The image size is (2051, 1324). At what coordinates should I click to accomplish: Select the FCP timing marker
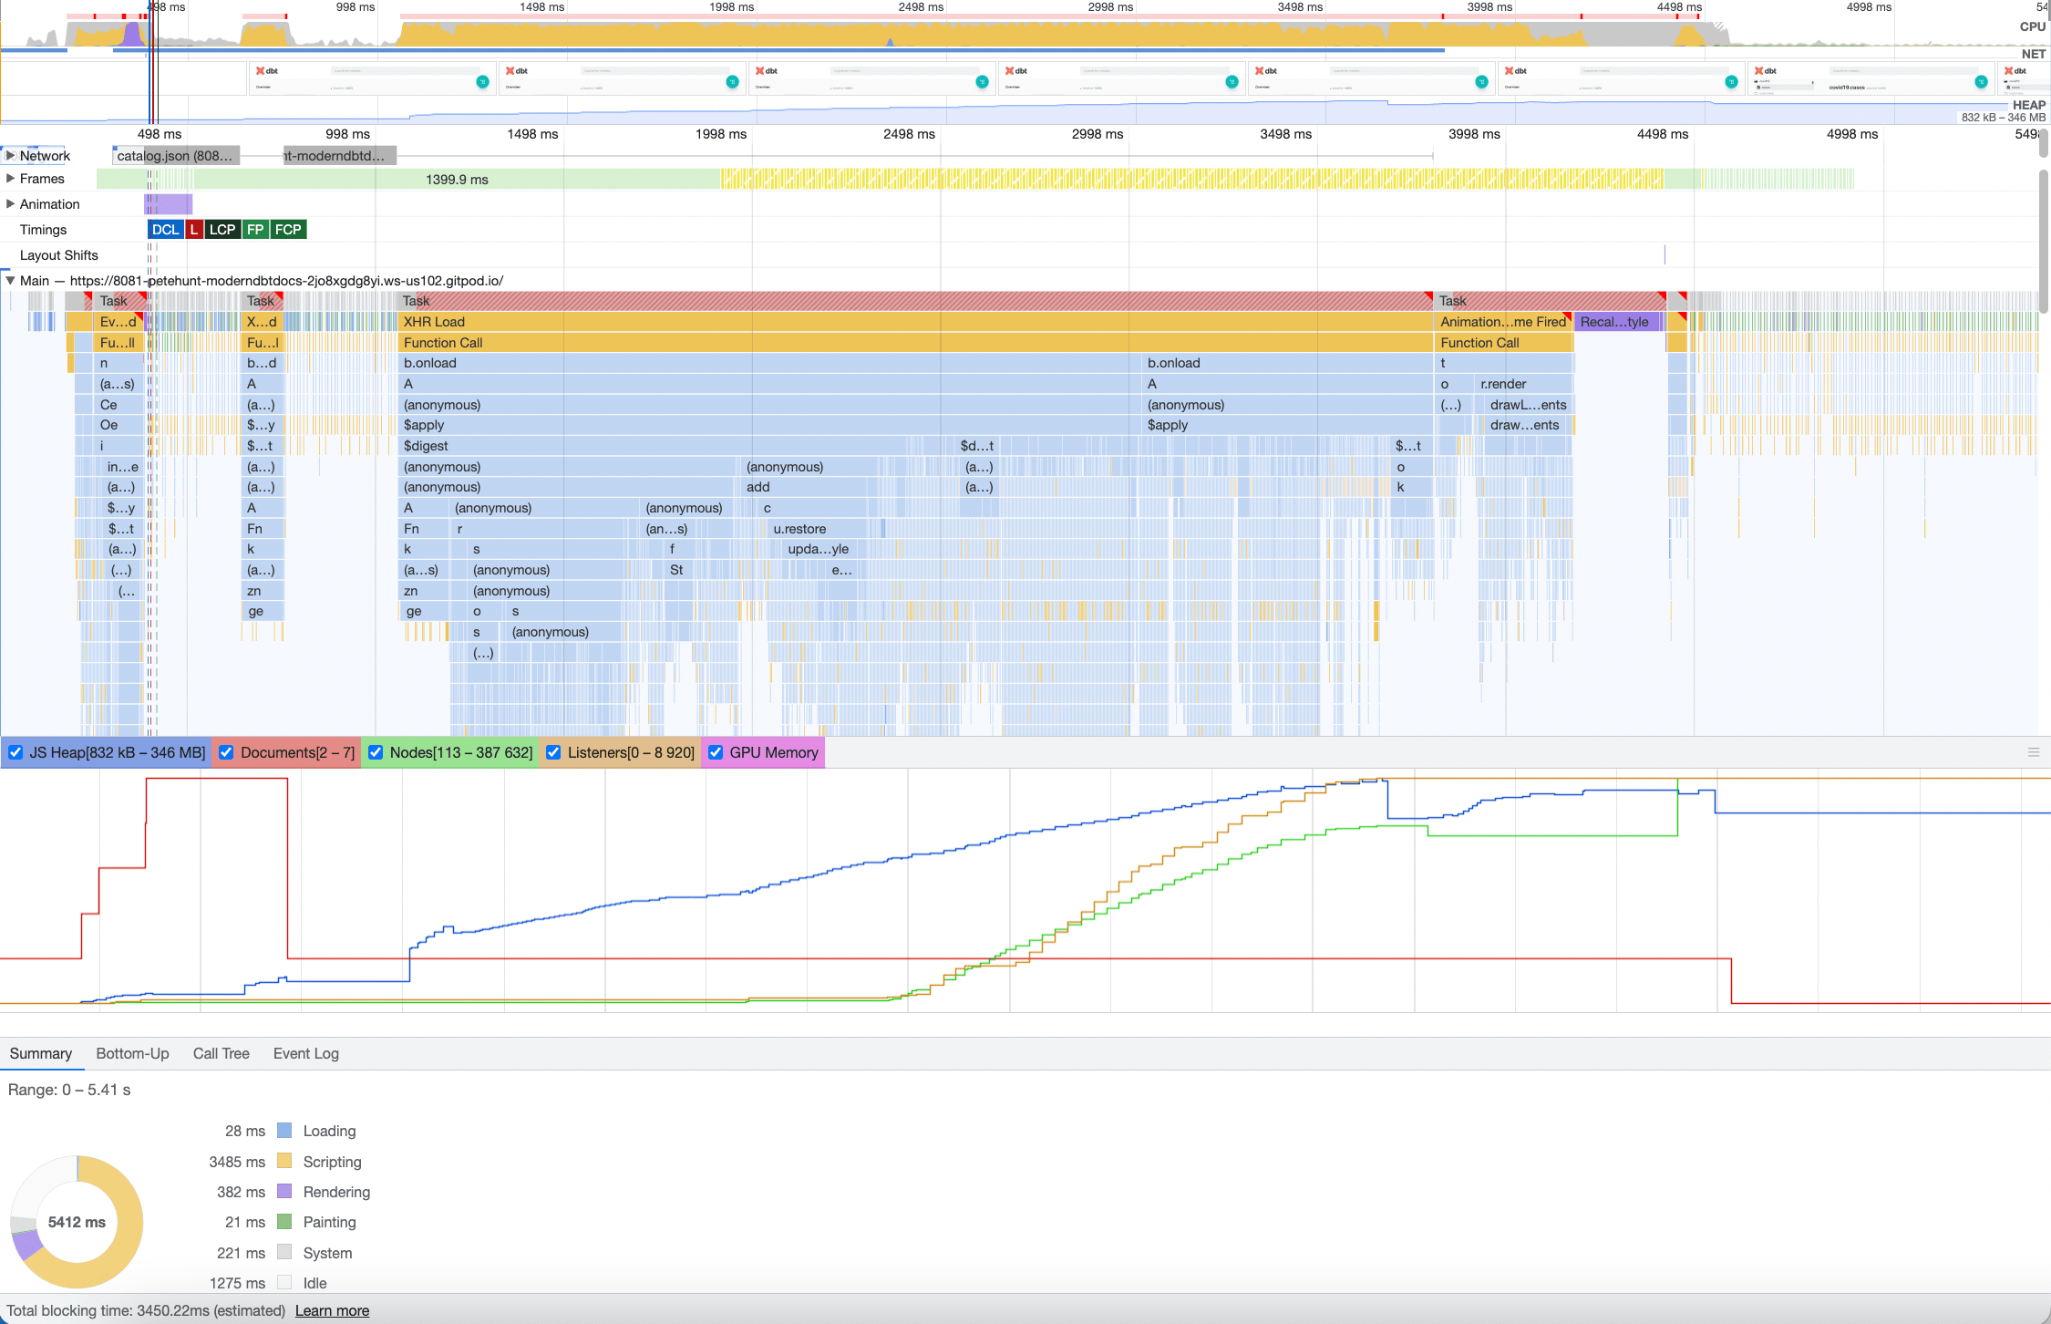click(288, 230)
